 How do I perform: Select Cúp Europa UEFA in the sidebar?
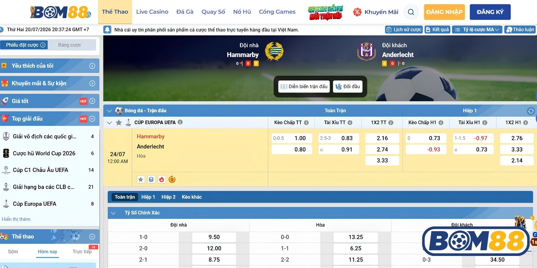pos(50,204)
